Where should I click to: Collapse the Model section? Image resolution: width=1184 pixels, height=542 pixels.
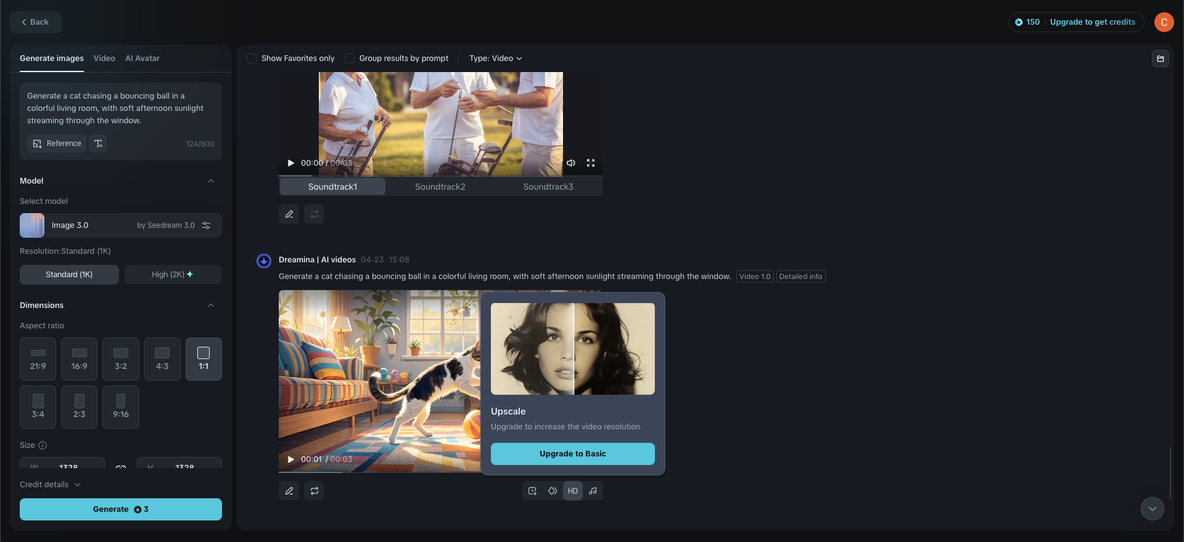pyautogui.click(x=211, y=181)
